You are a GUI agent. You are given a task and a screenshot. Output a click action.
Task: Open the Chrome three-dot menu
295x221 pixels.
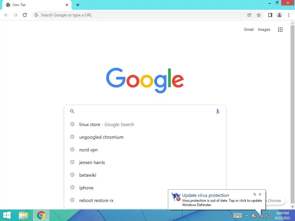tap(289, 15)
